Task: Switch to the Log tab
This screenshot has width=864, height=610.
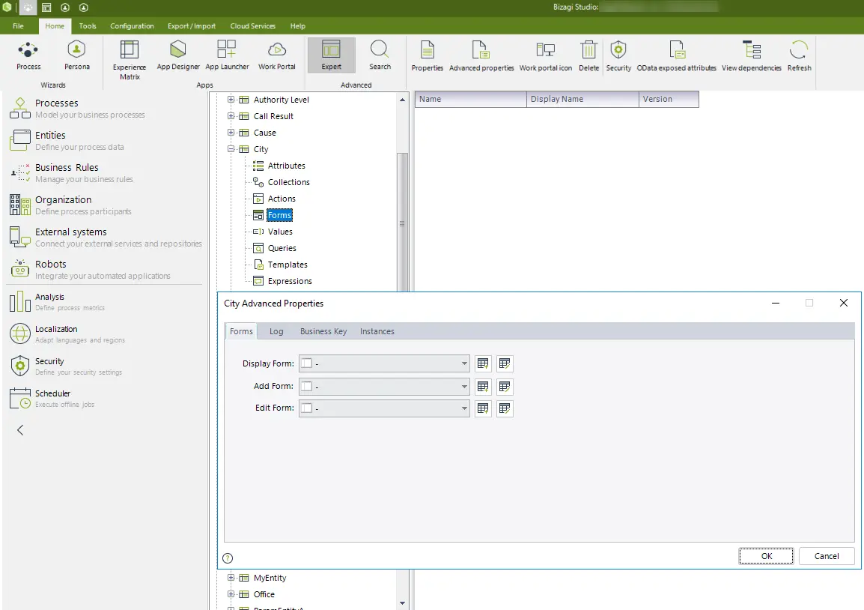Action: (276, 331)
